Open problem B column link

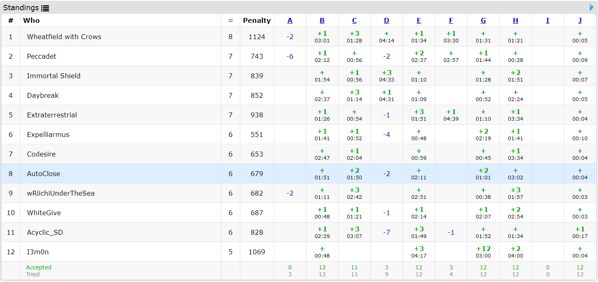click(322, 20)
